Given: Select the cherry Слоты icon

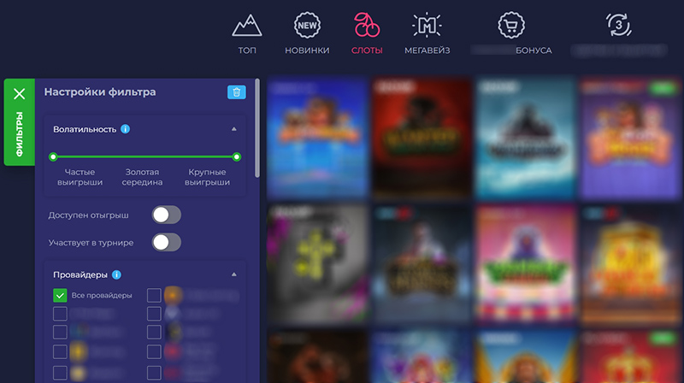Looking at the screenshot, I should pos(367,26).
